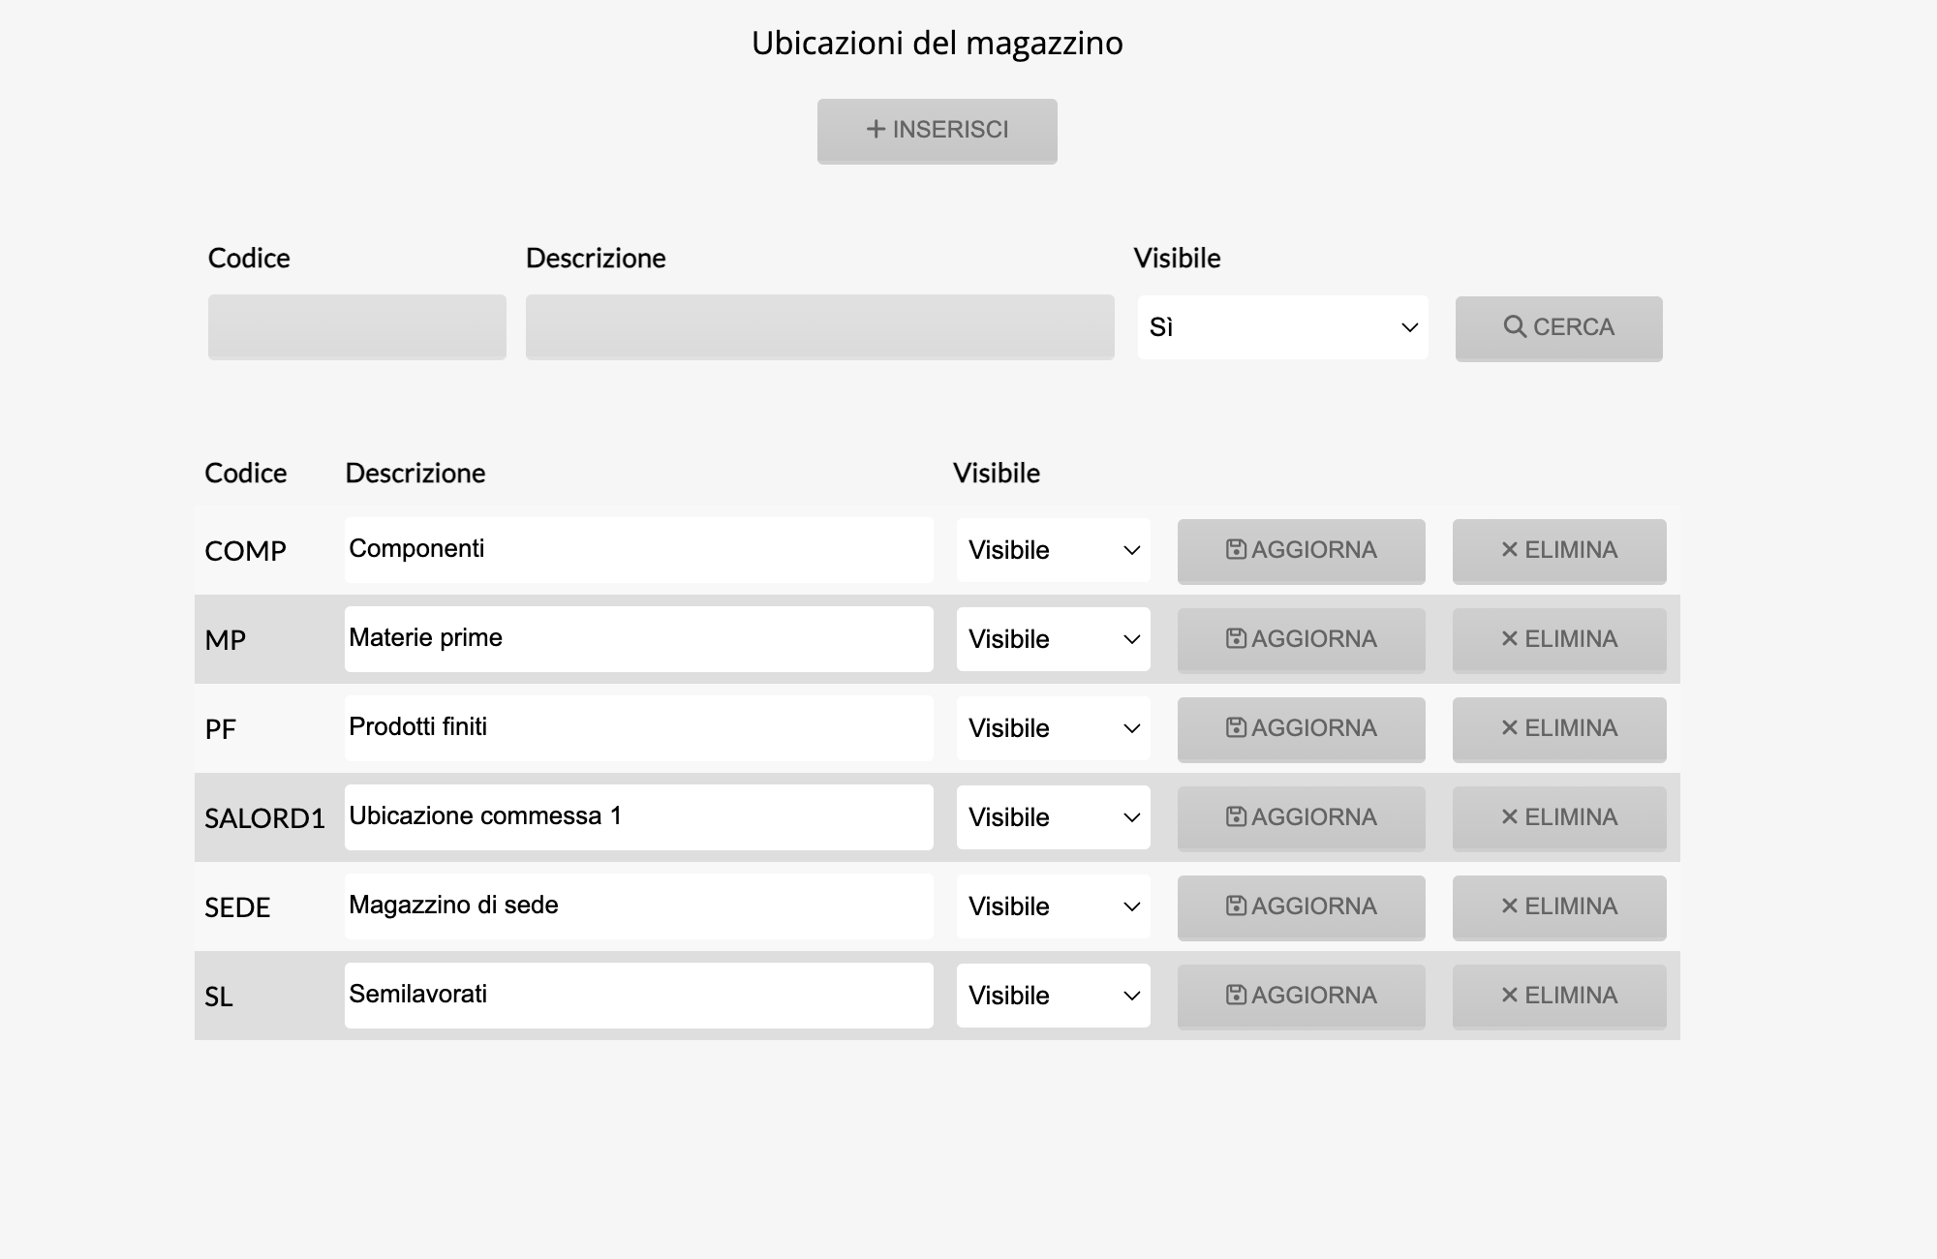The image size is (1937, 1259).
Task: Change visibility for the Semilavorati row
Action: [1053, 996]
